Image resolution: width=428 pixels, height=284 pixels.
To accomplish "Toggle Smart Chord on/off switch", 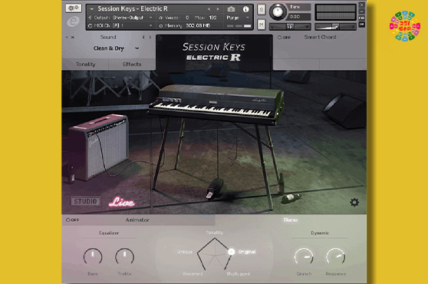I will (x=284, y=38).
